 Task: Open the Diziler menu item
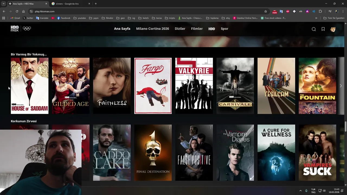tap(180, 29)
